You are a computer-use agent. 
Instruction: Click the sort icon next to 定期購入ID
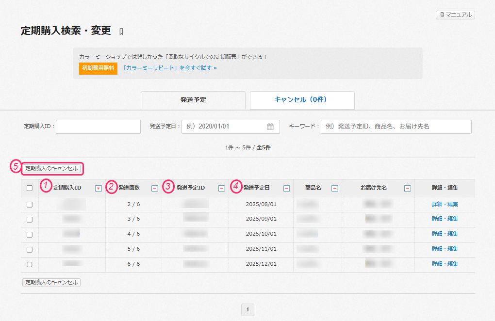pos(99,188)
